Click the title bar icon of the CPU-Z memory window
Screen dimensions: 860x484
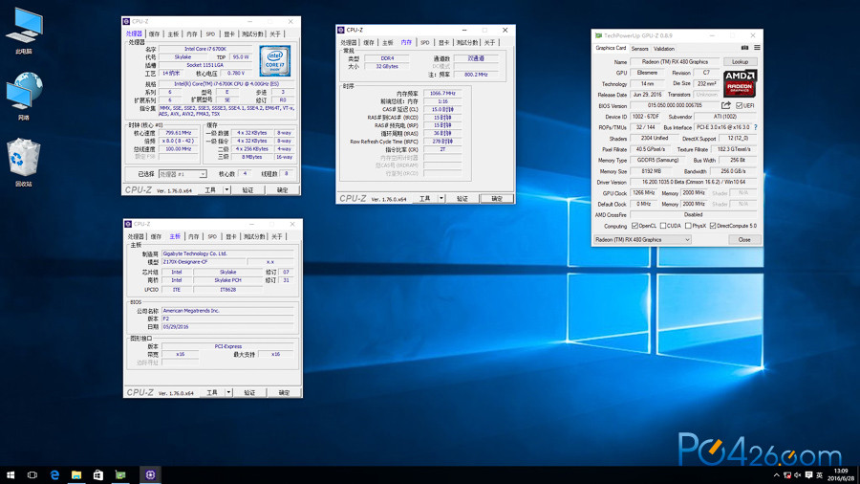coord(341,31)
